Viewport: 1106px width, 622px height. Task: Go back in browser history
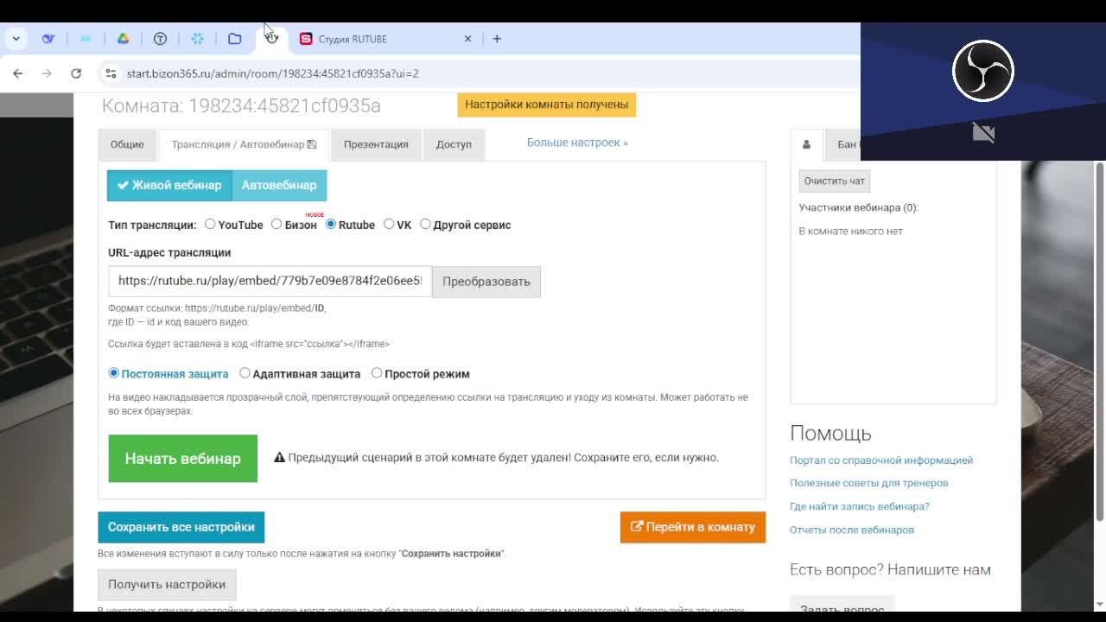[x=18, y=73]
